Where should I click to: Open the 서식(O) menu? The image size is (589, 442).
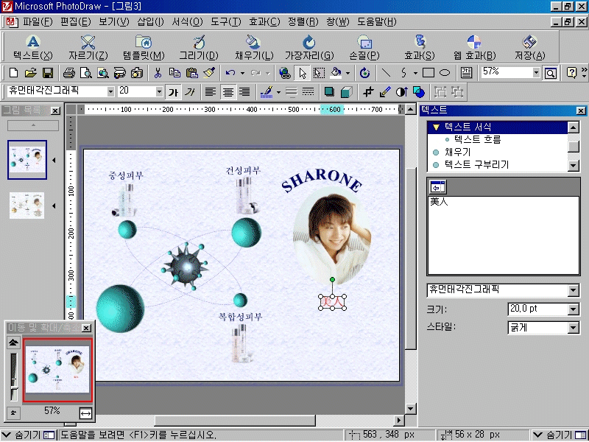(187, 22)
